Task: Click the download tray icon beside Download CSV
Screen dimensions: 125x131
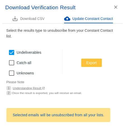Action: point(15,19)
